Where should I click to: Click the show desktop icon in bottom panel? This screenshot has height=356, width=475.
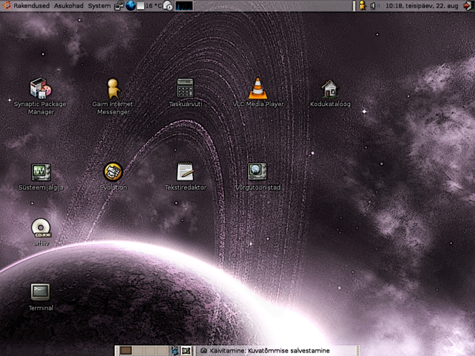coord(186,351)
